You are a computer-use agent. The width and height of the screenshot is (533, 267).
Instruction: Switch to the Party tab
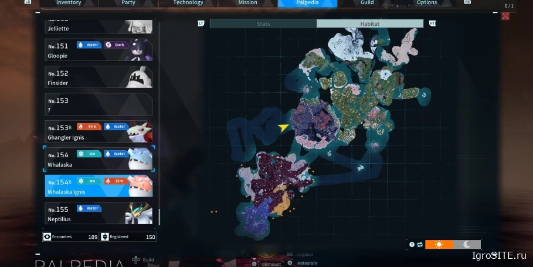point(128,3)
